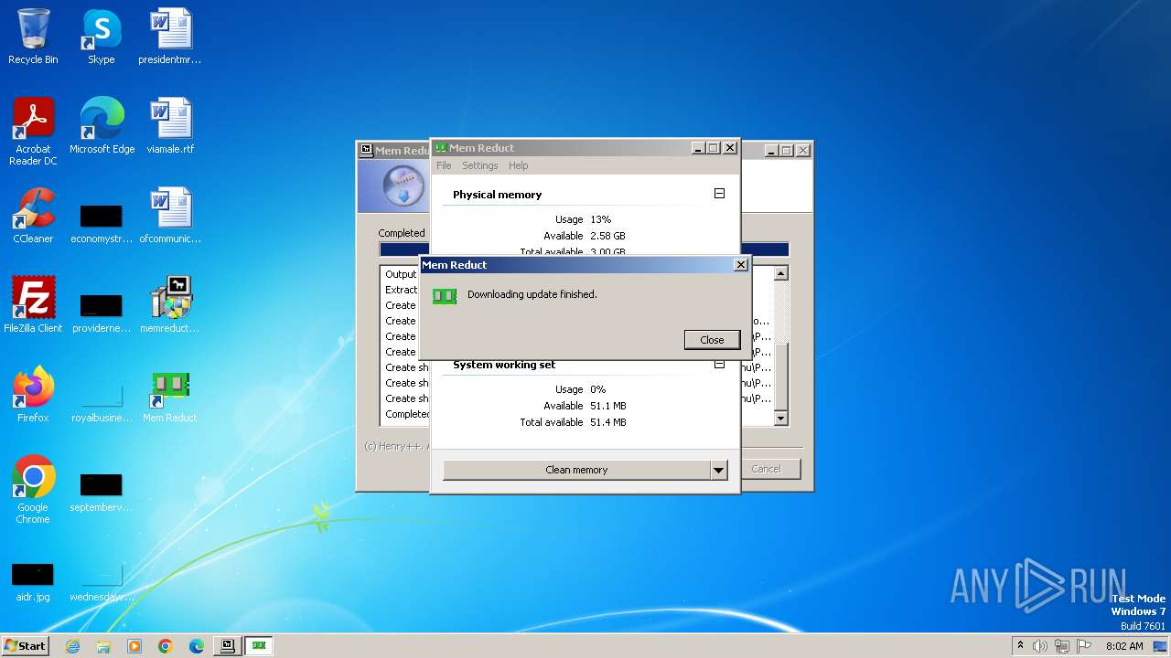Click the installer progress bar

click(x=584, y=249)
